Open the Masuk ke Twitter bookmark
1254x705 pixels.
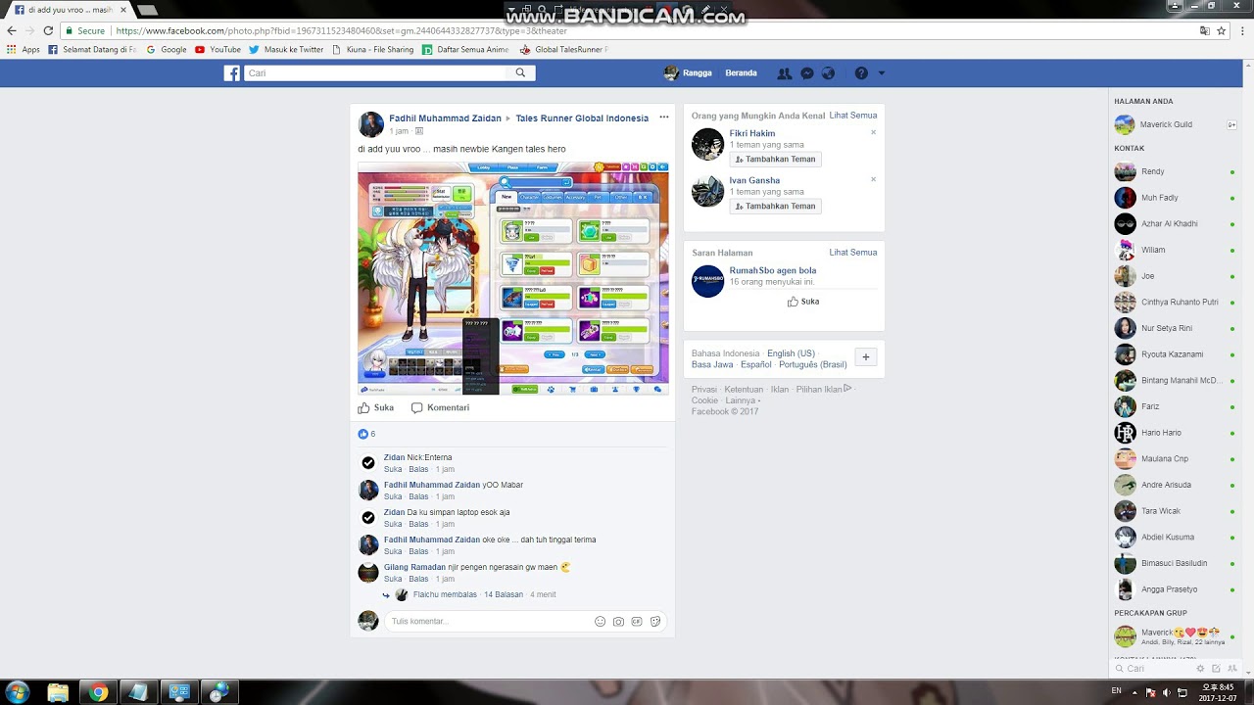[286, 49]
